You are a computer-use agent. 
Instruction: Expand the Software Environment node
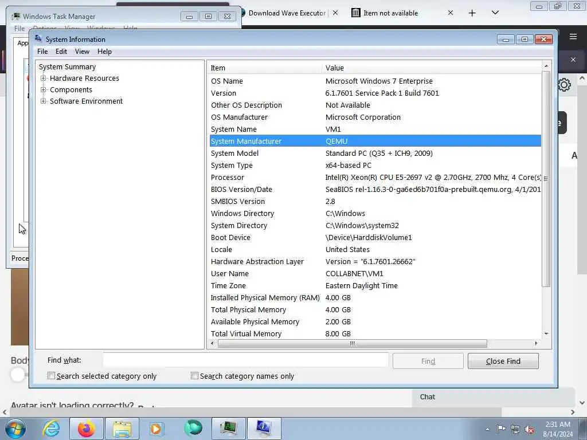44,101
